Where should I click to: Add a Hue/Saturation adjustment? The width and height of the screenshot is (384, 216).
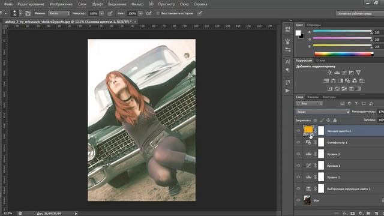[326, 80]
